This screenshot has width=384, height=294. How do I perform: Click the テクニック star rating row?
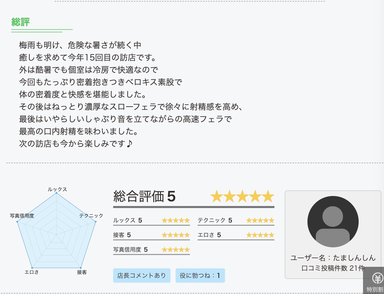(236, 221)
